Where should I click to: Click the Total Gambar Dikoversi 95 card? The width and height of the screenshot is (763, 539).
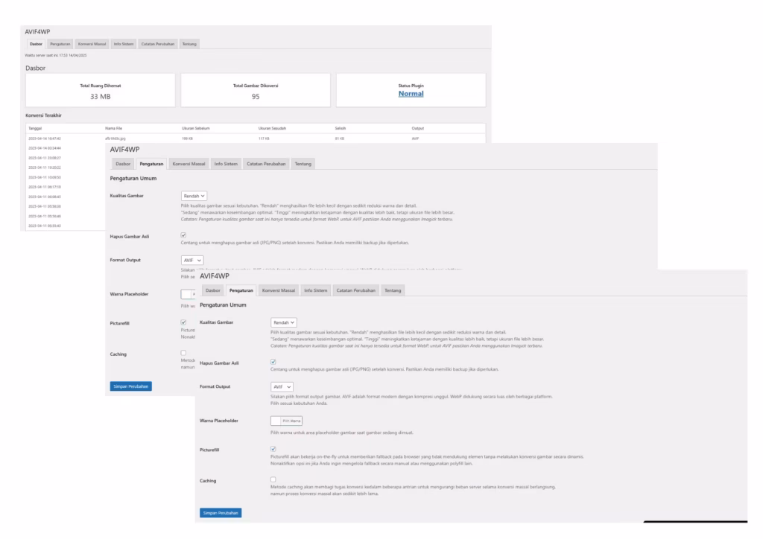256,90
